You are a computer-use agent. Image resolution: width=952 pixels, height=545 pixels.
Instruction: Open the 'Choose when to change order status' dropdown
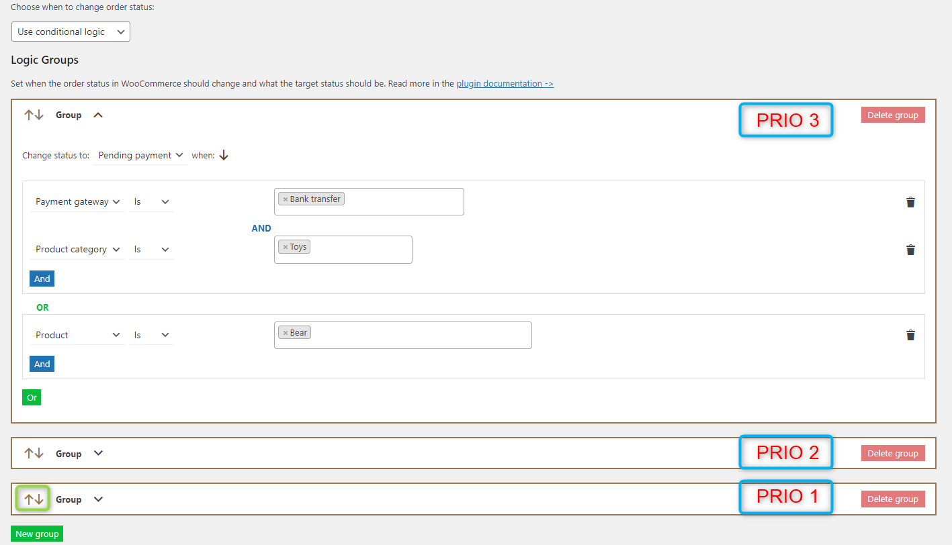[x=70, y=31]
